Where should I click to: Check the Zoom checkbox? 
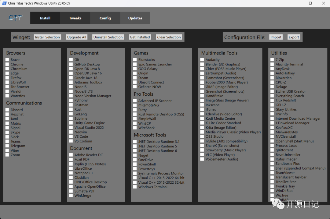pos(7,155)
